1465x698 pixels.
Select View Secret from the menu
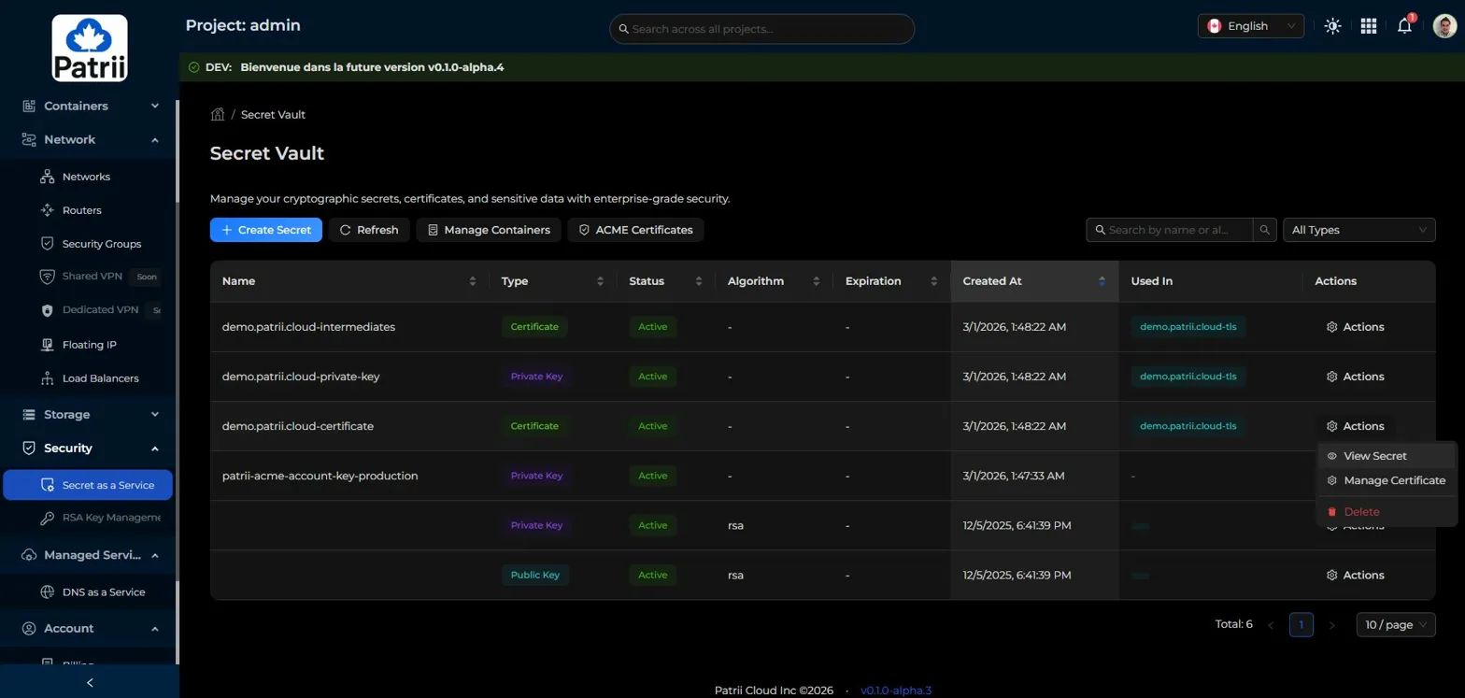[x=1387, y=456]
